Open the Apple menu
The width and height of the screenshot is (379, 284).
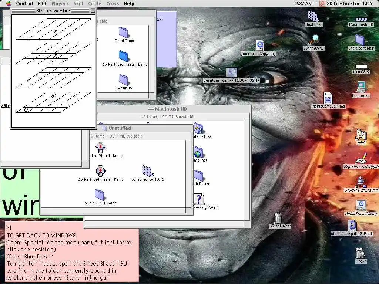[9, 3]
